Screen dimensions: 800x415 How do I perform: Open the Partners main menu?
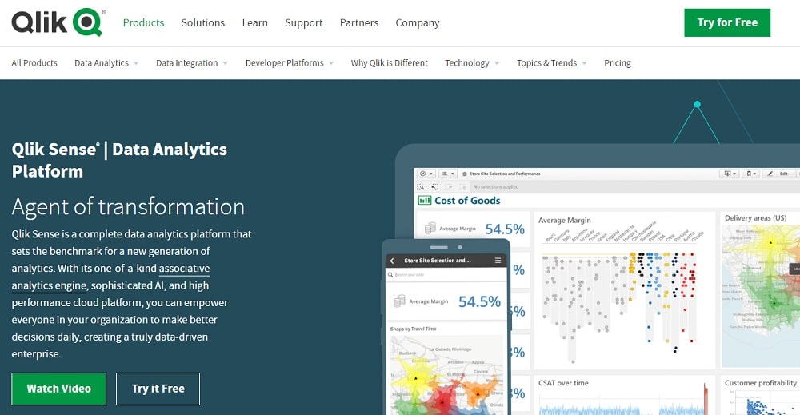coord(359,23)
